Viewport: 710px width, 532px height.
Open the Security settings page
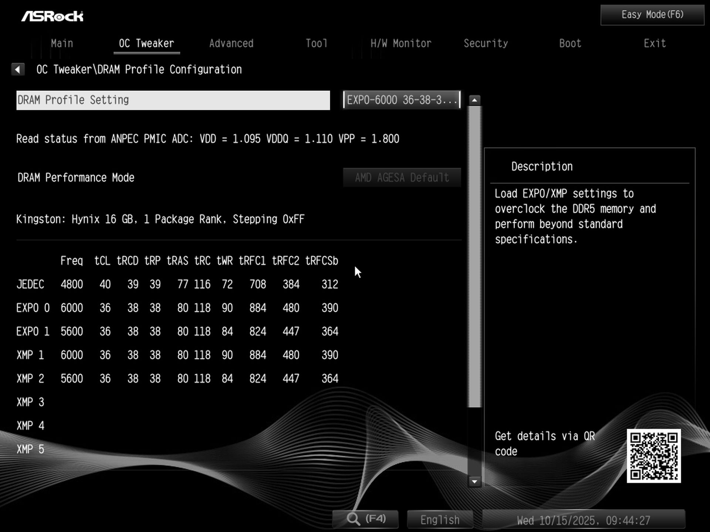486,43
